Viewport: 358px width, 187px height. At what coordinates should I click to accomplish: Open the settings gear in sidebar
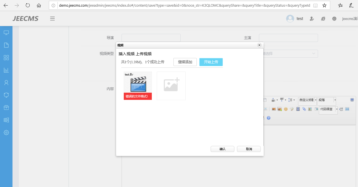point(6,133)
